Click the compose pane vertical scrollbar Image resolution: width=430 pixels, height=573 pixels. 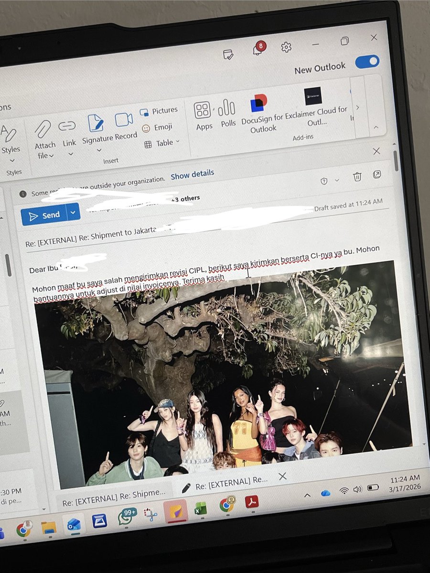point(396,161)
